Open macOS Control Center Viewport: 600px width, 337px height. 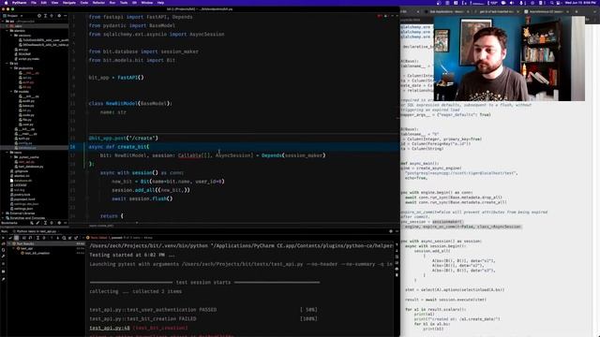click(x=559, y=3)
